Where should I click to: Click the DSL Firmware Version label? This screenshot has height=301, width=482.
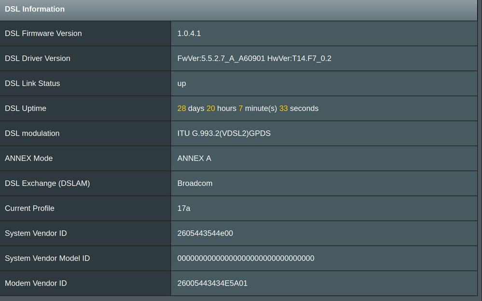point(43,33)
